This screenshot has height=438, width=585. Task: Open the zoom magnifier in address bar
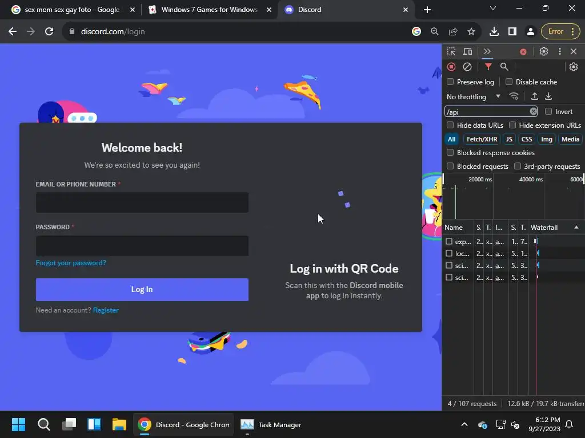click(434, 32)
